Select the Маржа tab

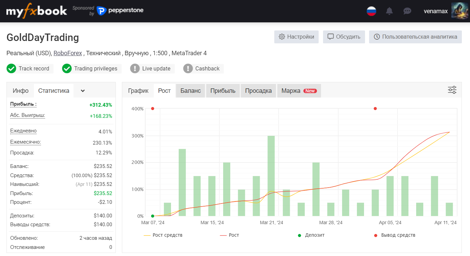coord(299,91)
